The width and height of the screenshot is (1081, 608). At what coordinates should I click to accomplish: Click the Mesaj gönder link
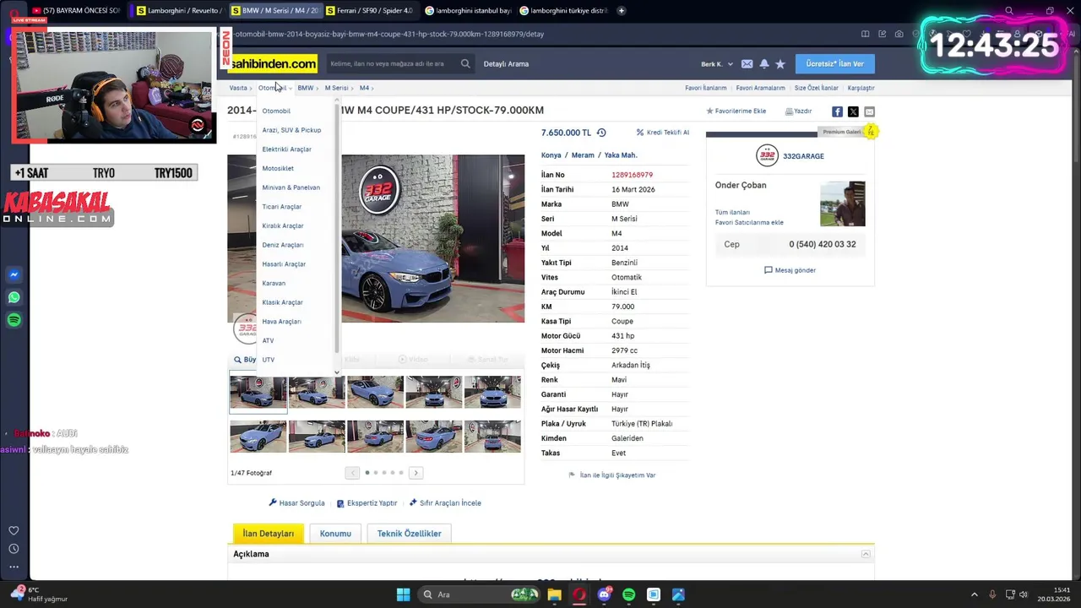[790, 270]
